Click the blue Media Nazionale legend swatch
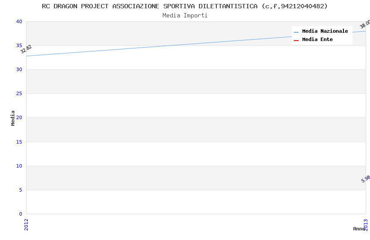The image size is (370, 240). 296,32
